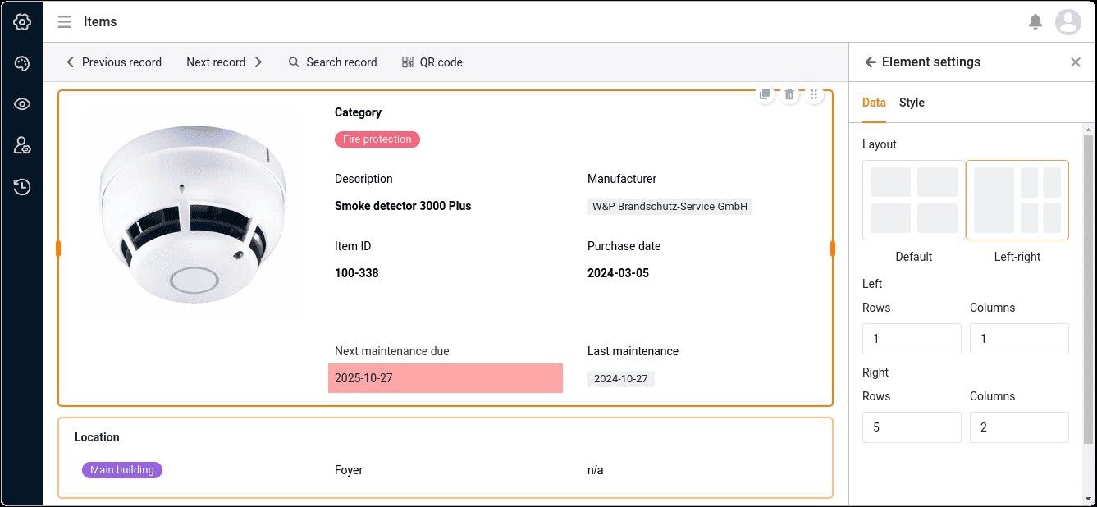The width and height of the screenshot is (1097, 507).
Task: Grab the drag handle of selected element
Action: coord(814,94)
